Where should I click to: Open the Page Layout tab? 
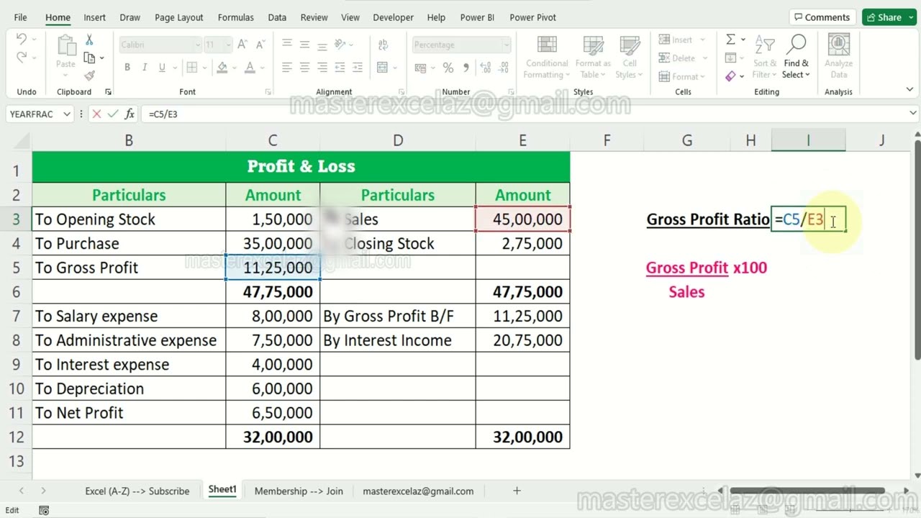coord(179,17)
